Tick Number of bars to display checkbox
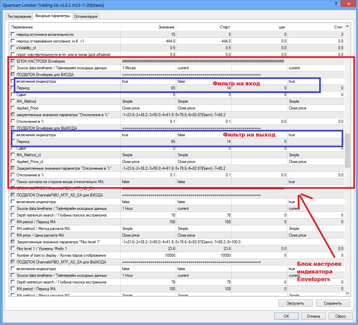The image size is (358, 325). (13, 255)
